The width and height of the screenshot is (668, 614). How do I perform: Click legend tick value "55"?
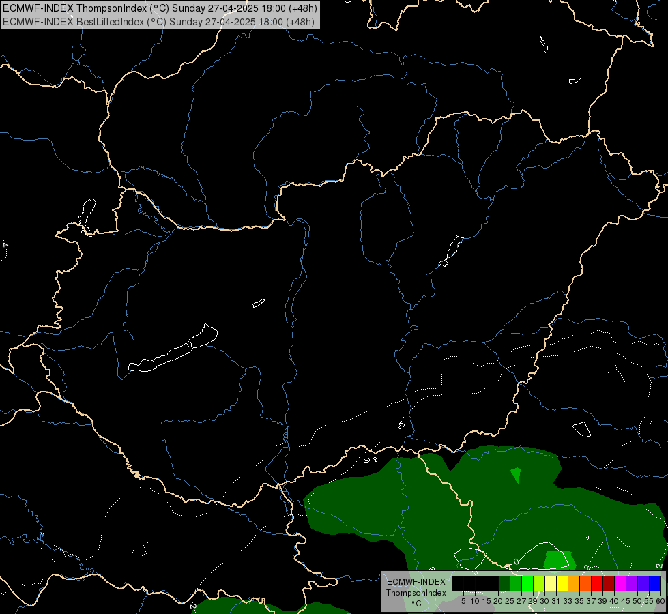(x=649, y=601)
